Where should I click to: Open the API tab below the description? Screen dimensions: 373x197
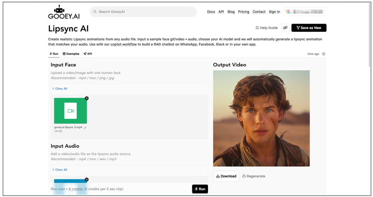[87, 54]
